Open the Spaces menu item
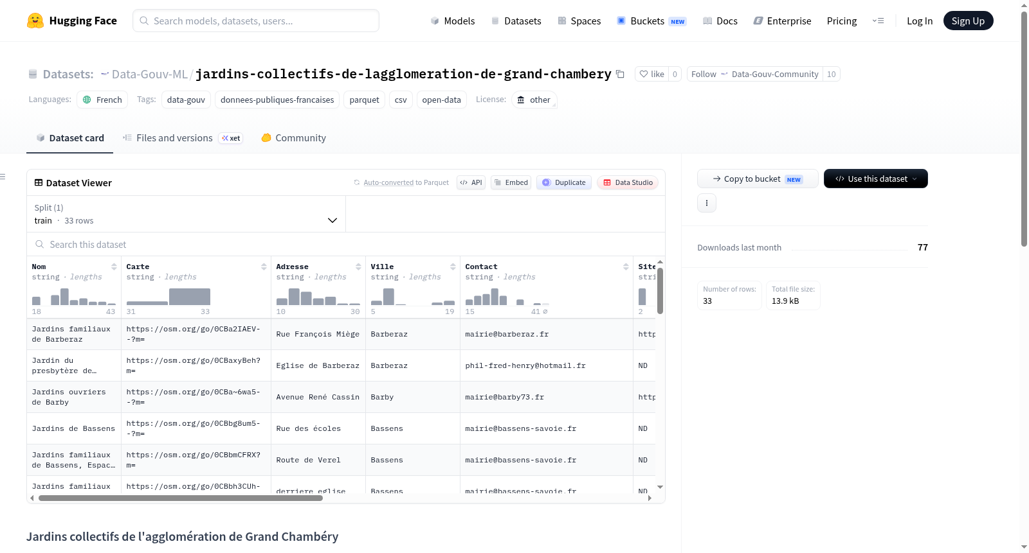 click(579, 21)
